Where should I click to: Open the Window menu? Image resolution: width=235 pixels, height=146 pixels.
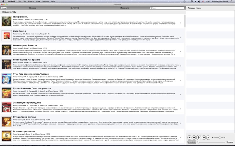(x=46, y=1)
